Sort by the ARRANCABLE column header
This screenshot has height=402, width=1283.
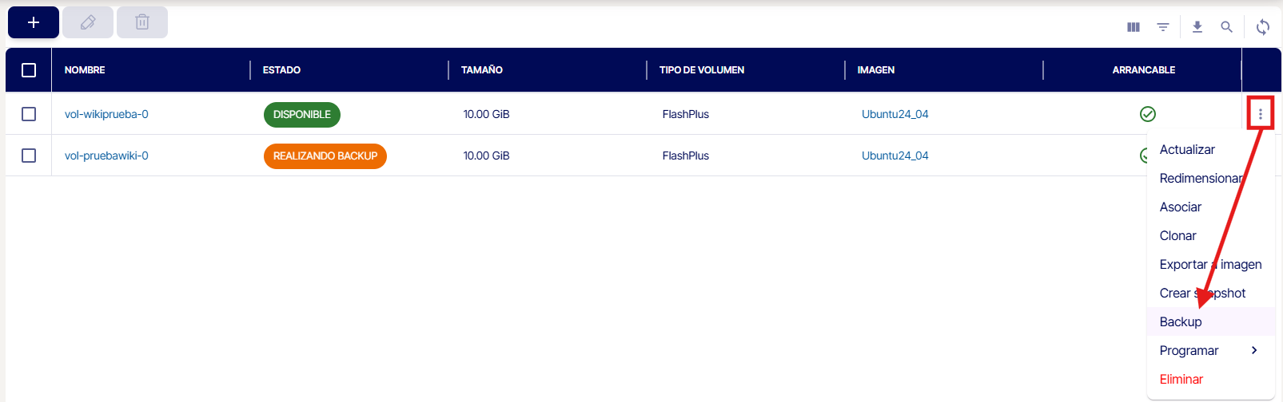tap(1144, 70)
